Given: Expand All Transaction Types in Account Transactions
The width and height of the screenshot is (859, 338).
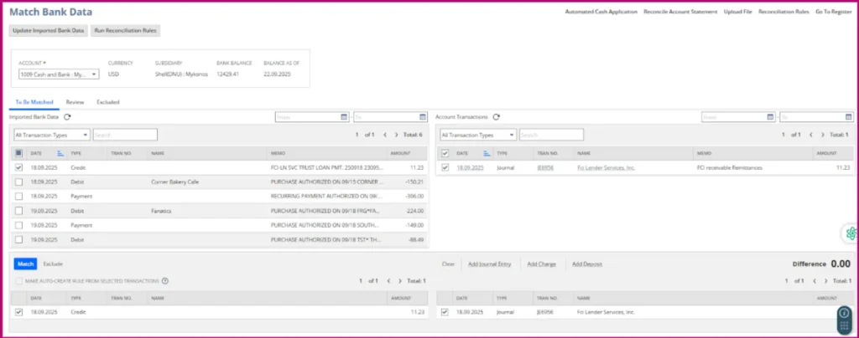Looking at the screenshot, I should click(x=477, y=135).
